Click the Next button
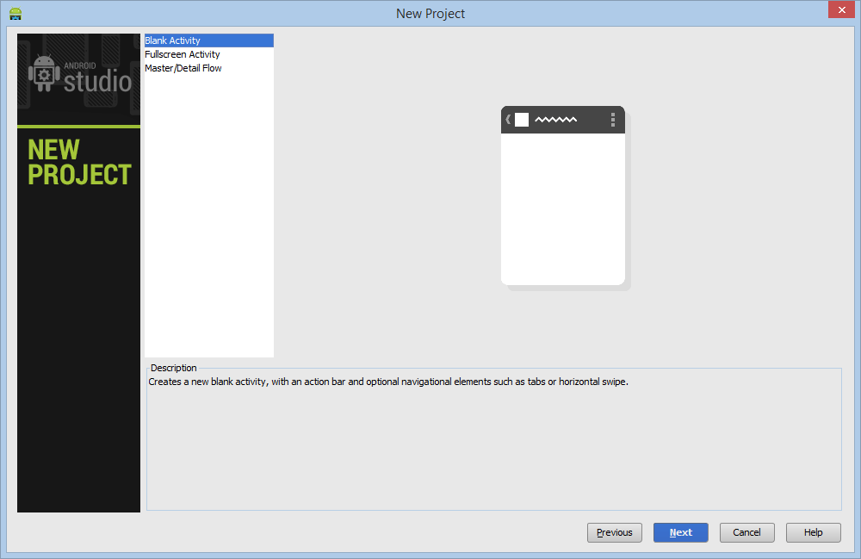 coord(680,531)
